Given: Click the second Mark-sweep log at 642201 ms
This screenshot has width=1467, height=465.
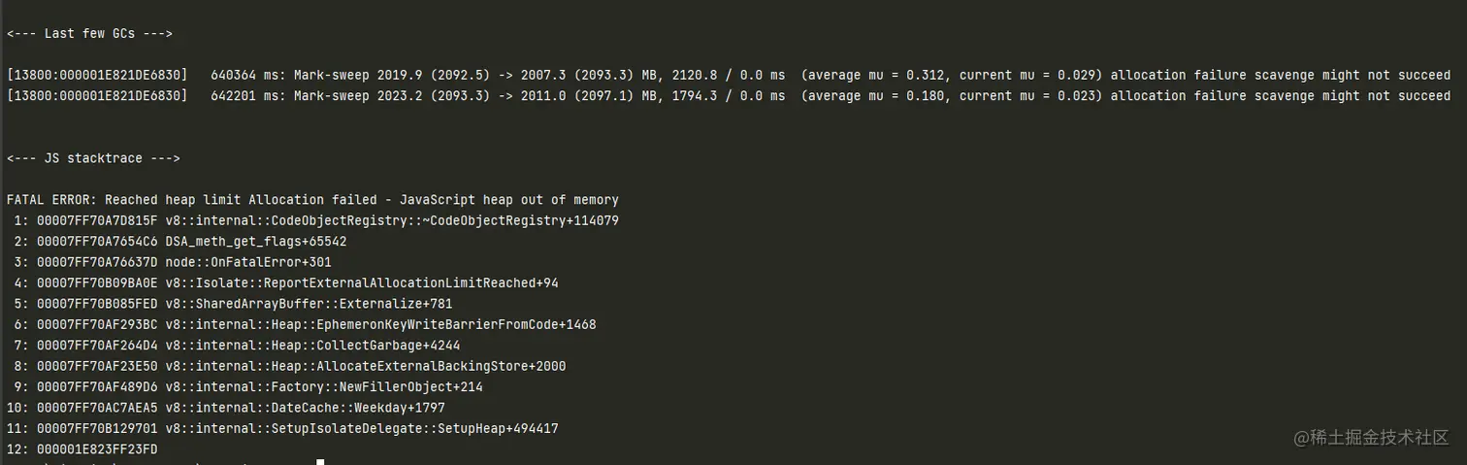Looking at the screenshot, I should coord(728,96).
